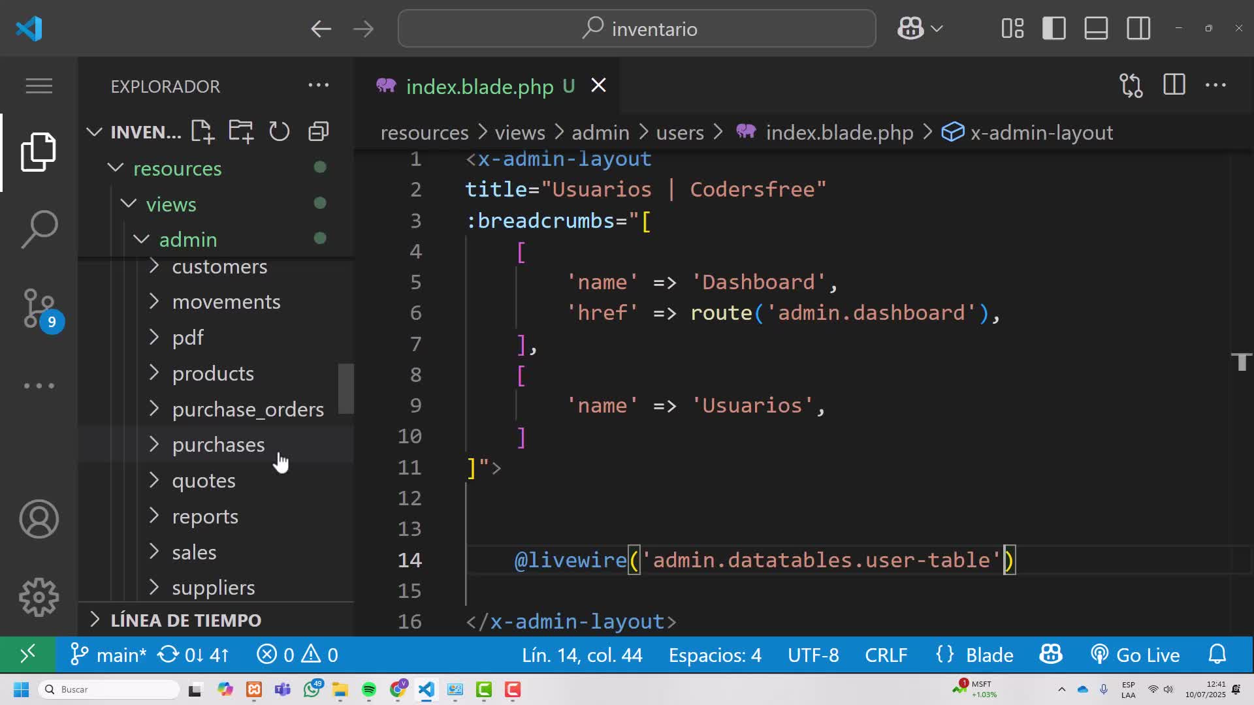Expand the movements folder
Viewport: 1254px width, 705px height.
point(154,301)
